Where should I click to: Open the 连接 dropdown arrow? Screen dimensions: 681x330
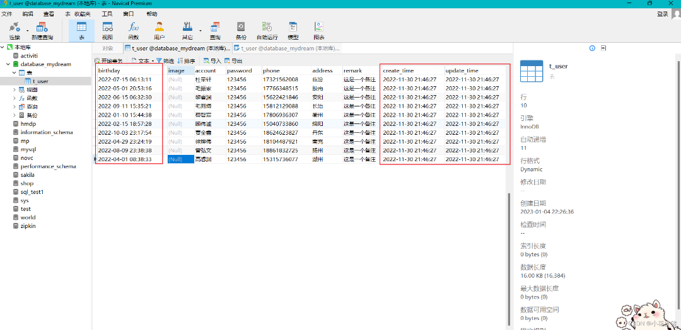27,31
